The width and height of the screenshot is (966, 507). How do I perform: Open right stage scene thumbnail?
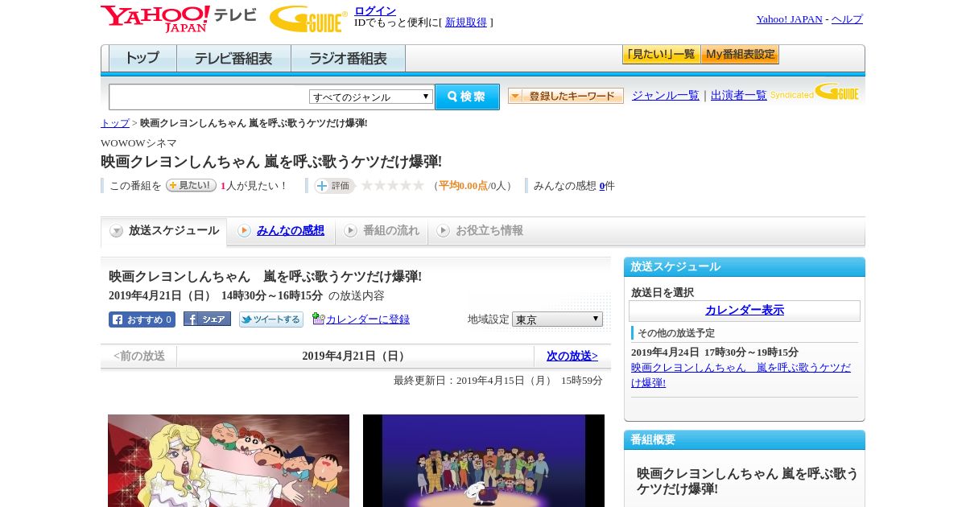[484, 460]
